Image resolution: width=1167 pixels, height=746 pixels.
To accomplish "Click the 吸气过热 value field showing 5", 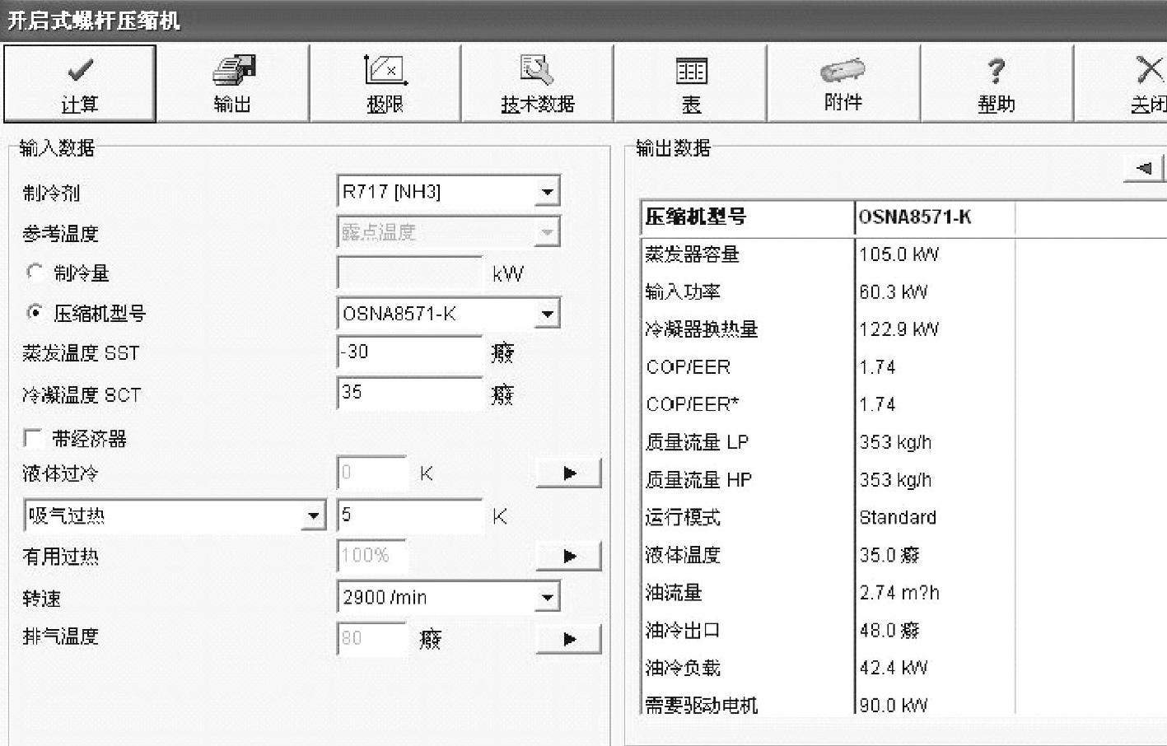I will pos(410,515).
